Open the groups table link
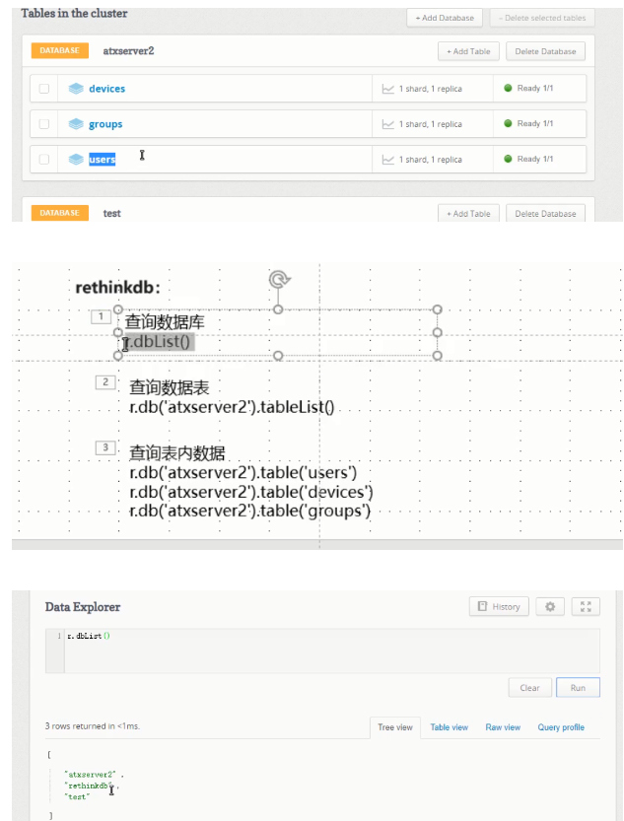Screen dimensions: 624x821 click(x=105, y=124)
